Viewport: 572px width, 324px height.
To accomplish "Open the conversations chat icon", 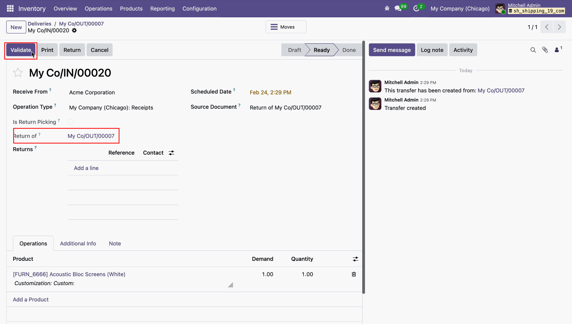I will pyautogui.click(x=398, y=9).
